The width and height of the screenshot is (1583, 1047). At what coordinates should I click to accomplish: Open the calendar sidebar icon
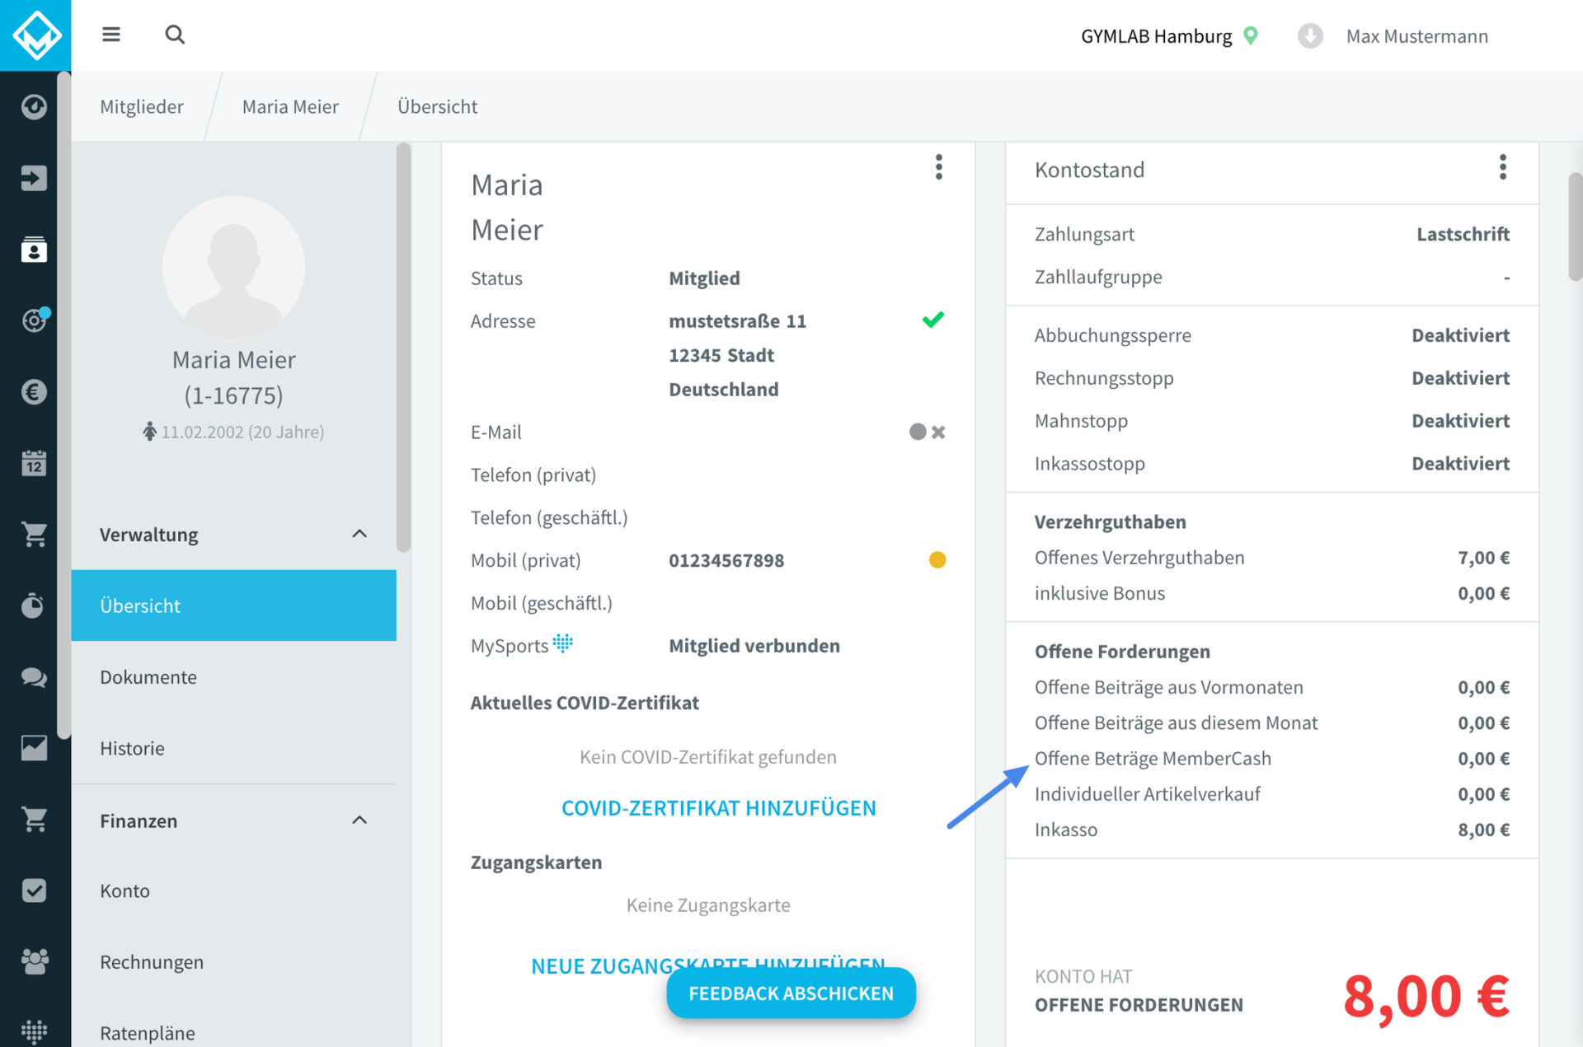click(34, 463)
